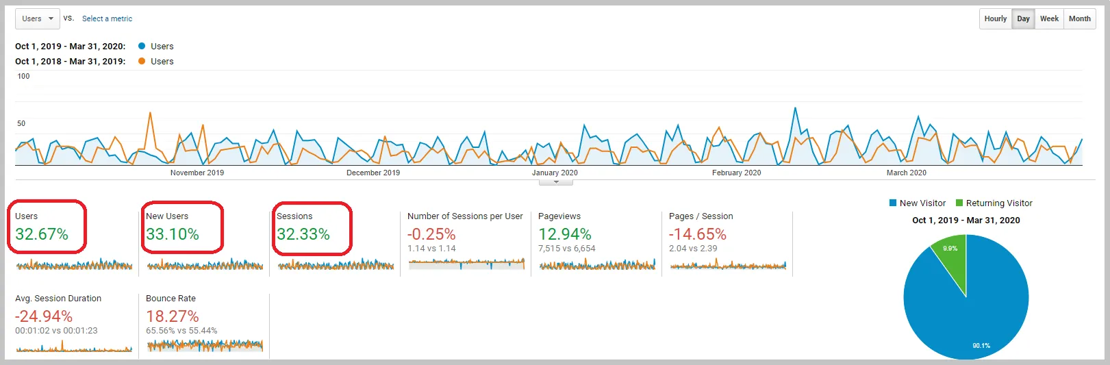Switch chart to Hourly view
The image size is (1110, 365).
[x=995, y=18]
